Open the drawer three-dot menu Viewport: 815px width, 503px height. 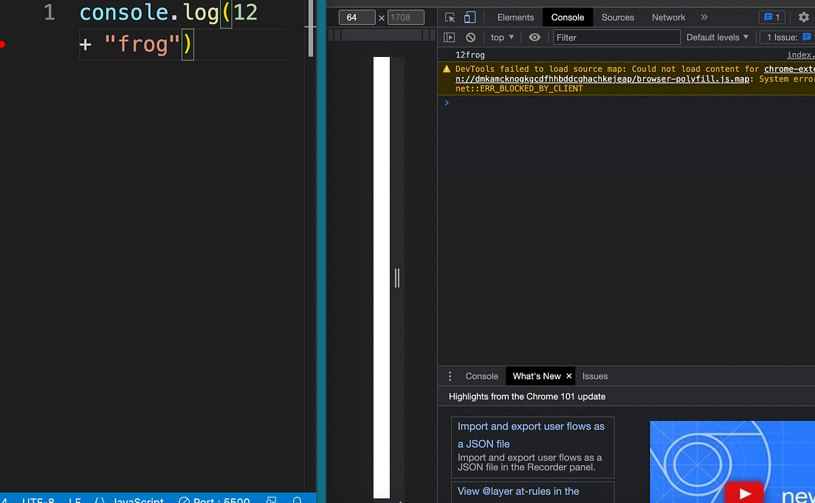point(450,376)
